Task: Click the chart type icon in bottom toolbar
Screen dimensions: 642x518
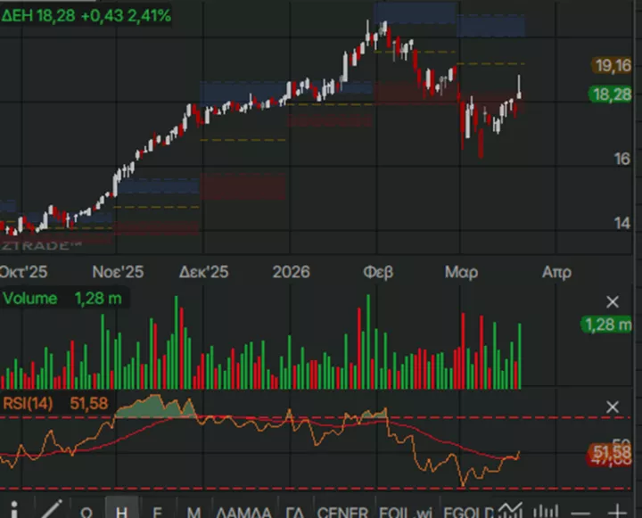Action: 510,511
